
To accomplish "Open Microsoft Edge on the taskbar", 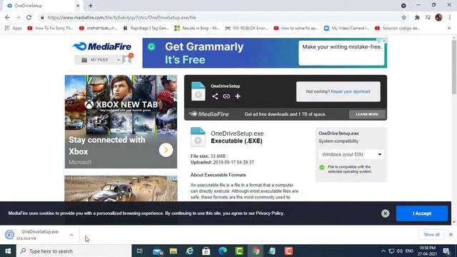I will 223,251.
